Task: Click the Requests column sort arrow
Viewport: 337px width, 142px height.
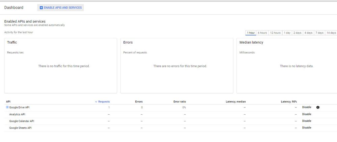Action: tap(96, 102)
